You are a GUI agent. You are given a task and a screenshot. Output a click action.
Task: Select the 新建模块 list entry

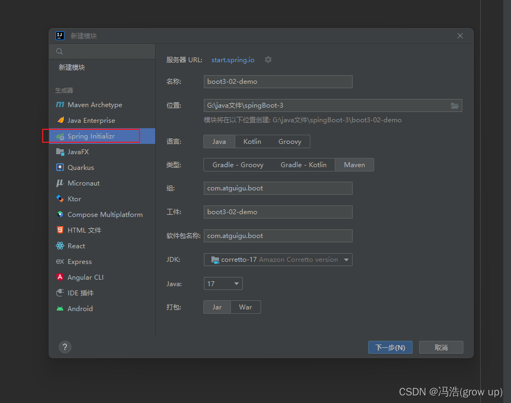click(102, 68)
